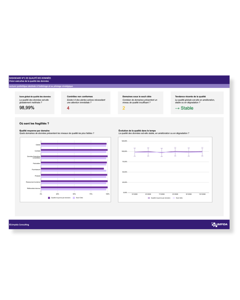
Task: Click the 'Clients' axis label
Action: [38, 145]
